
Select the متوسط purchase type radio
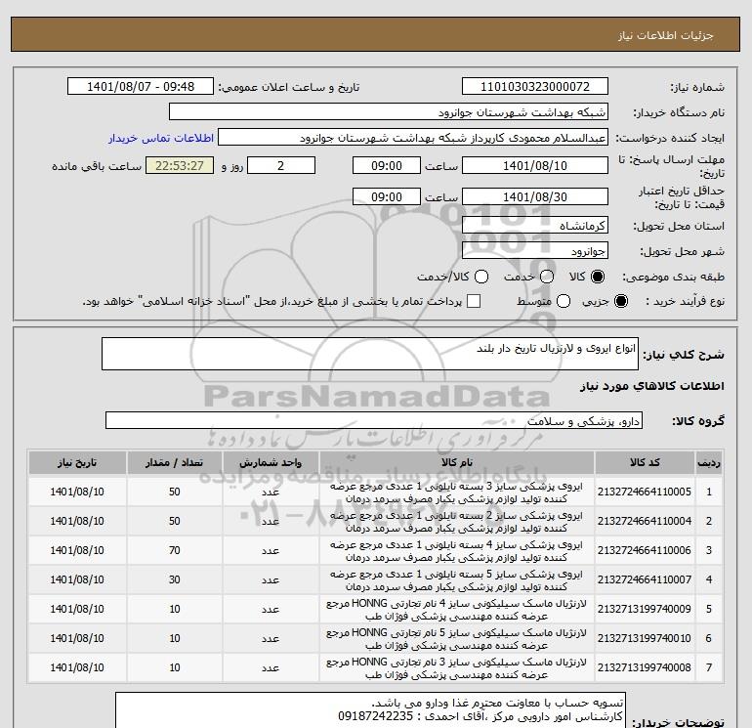[564, 301]
